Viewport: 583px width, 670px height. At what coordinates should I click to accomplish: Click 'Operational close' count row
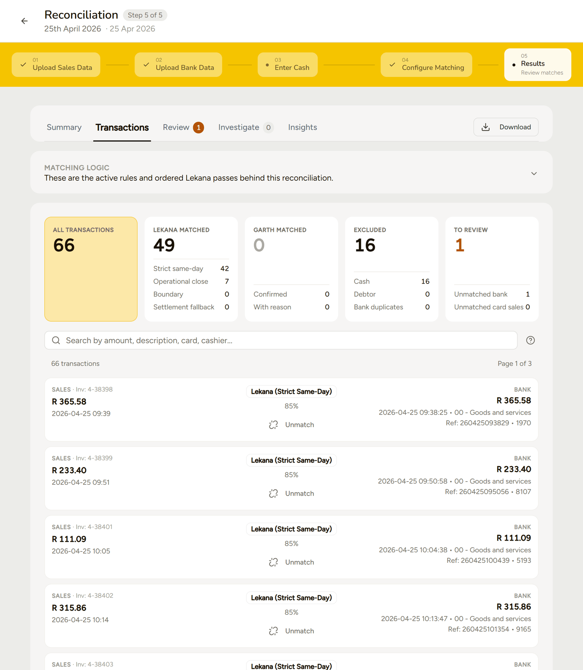coord(191,282)
